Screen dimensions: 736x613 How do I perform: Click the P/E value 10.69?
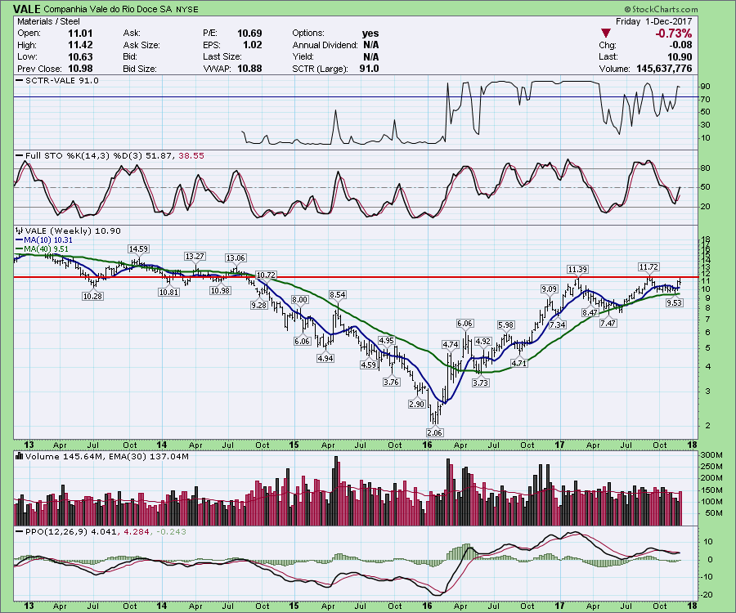click(x=249, y=34)
